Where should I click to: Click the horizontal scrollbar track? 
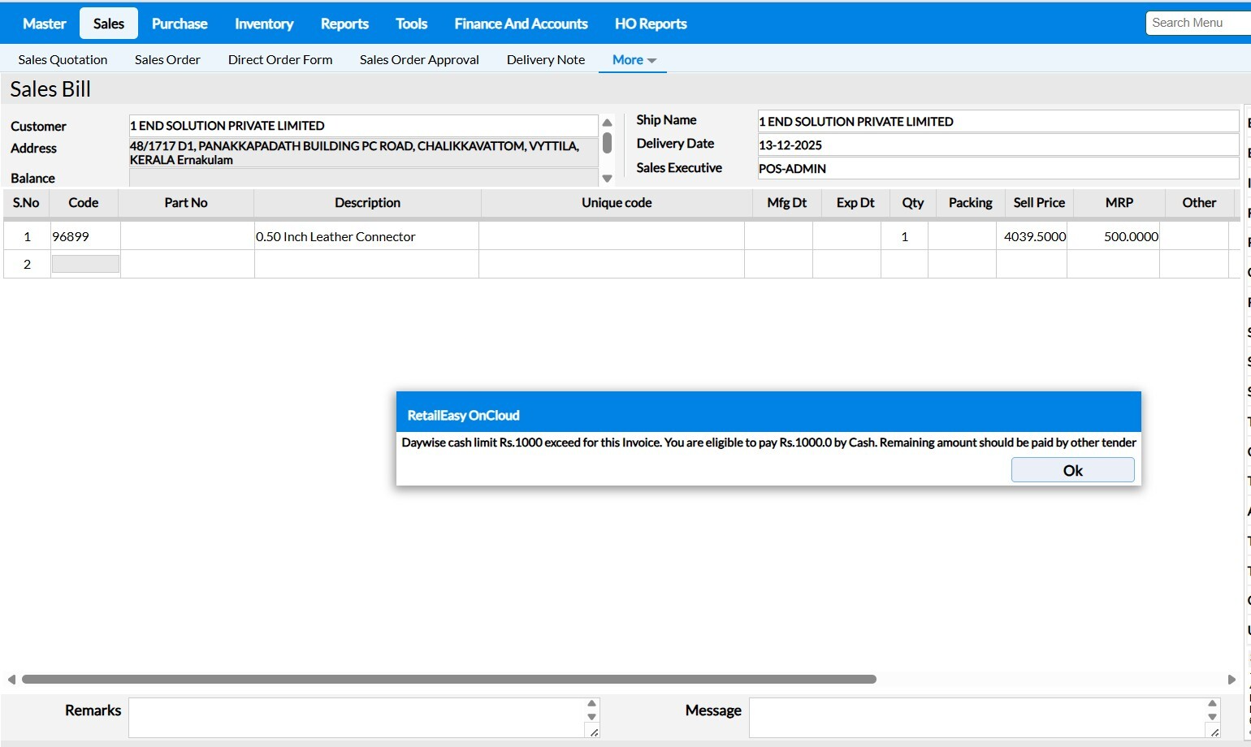point(1048,680)
